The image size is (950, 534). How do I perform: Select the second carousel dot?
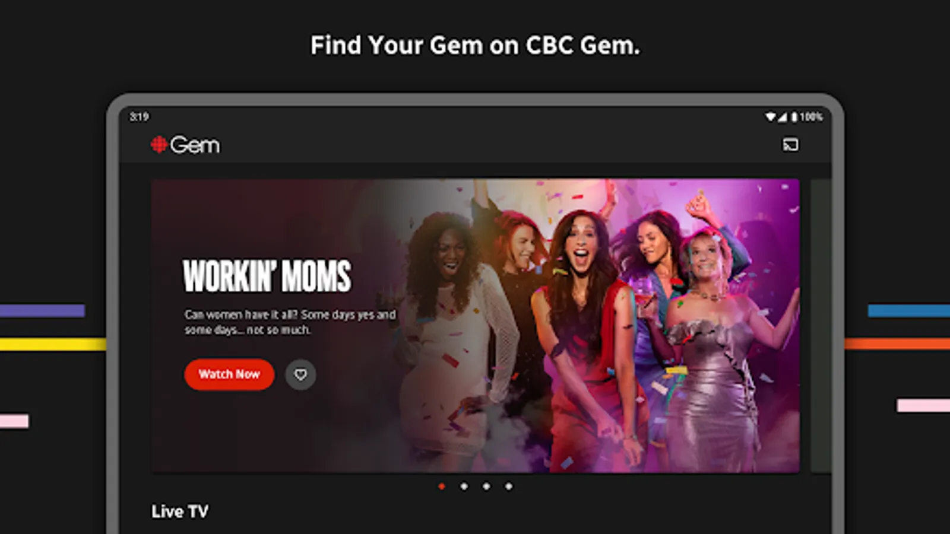464,487
